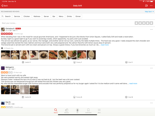Mark Christina's review Cool
155x116 pixels.
click(x=129, y=62)
